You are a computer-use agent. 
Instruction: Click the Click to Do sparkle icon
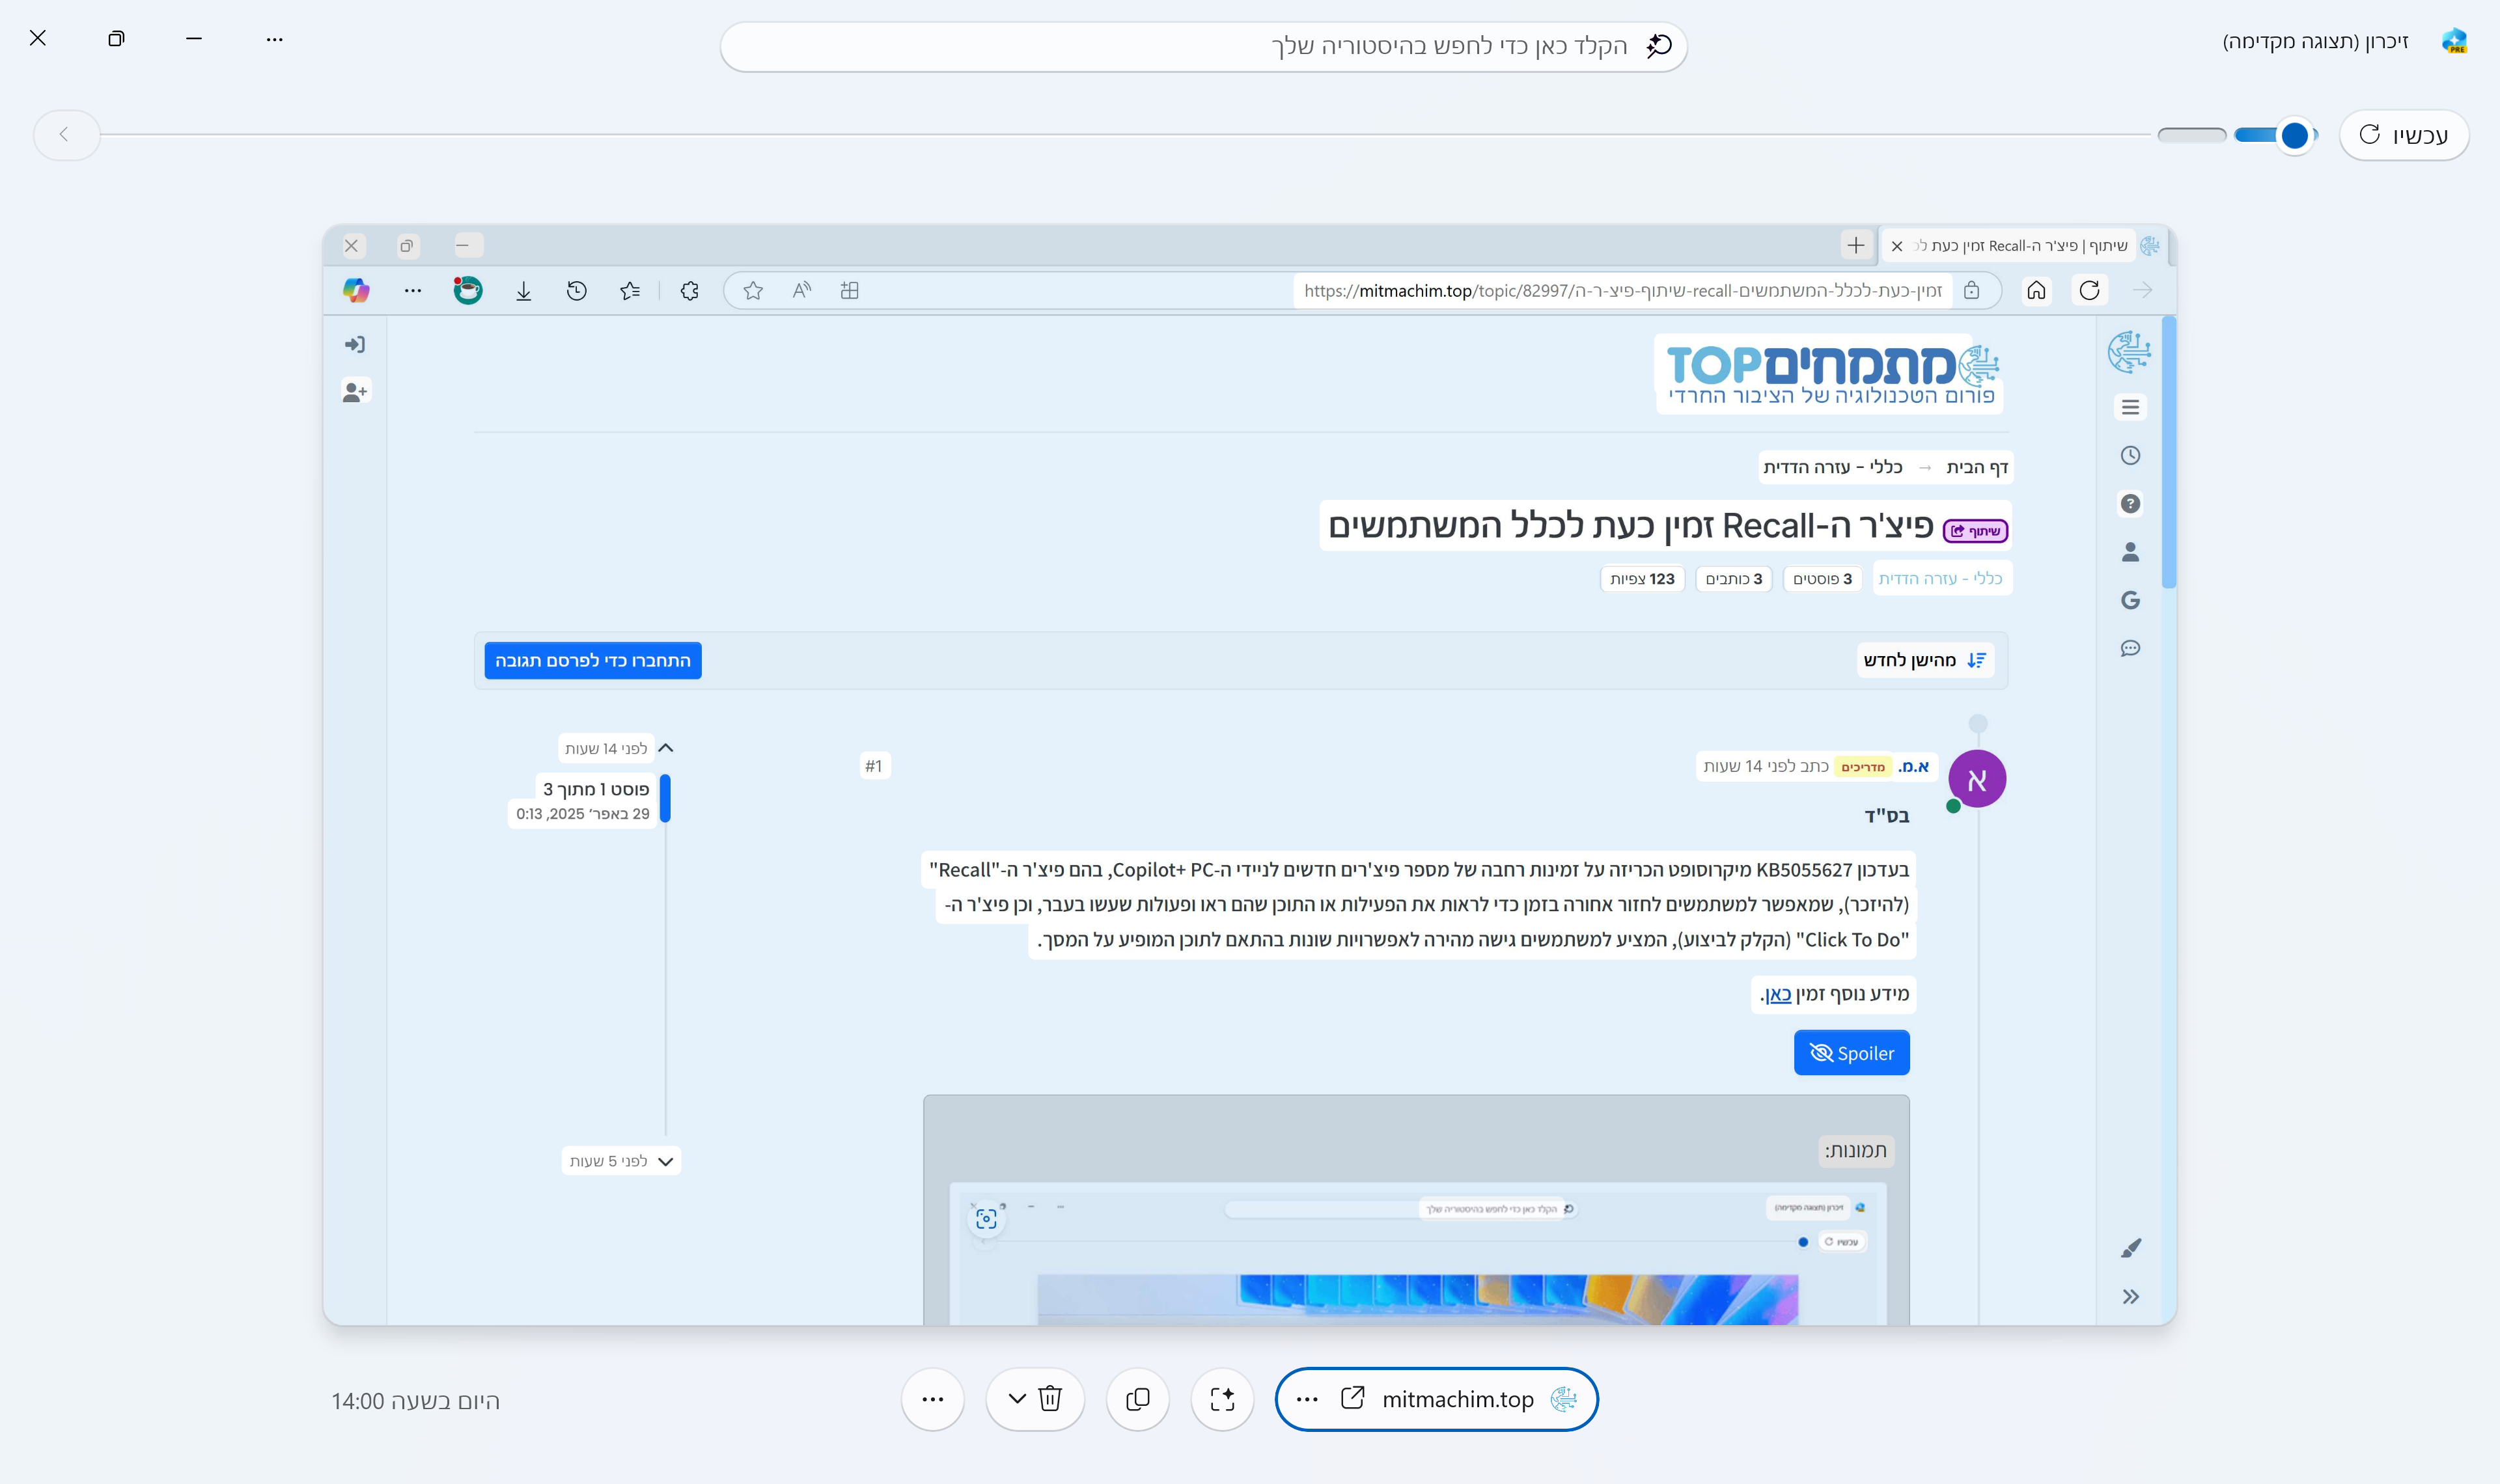click(x=1222, y=1399)
